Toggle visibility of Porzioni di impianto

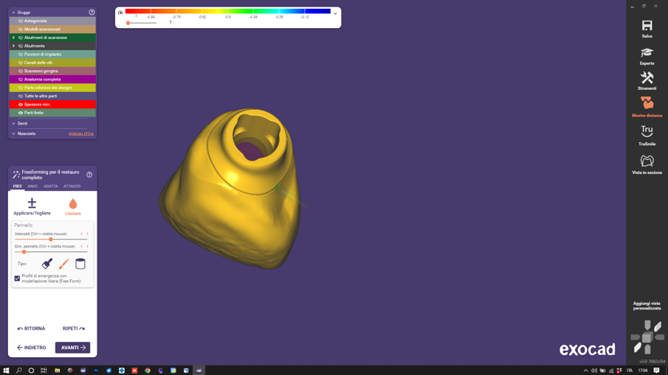[21, 55]
